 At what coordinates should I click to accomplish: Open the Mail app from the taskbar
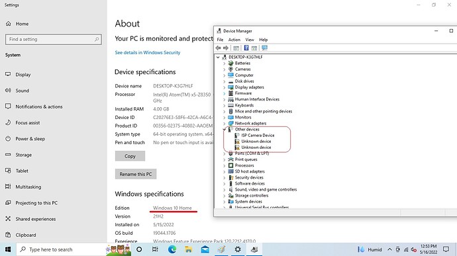tap(205, 249)
